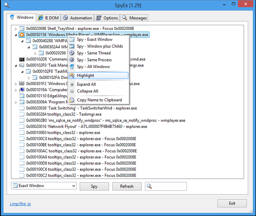Switch to the Automation tab
This screenshot has height=216, width=256.
tap(78, 18)
